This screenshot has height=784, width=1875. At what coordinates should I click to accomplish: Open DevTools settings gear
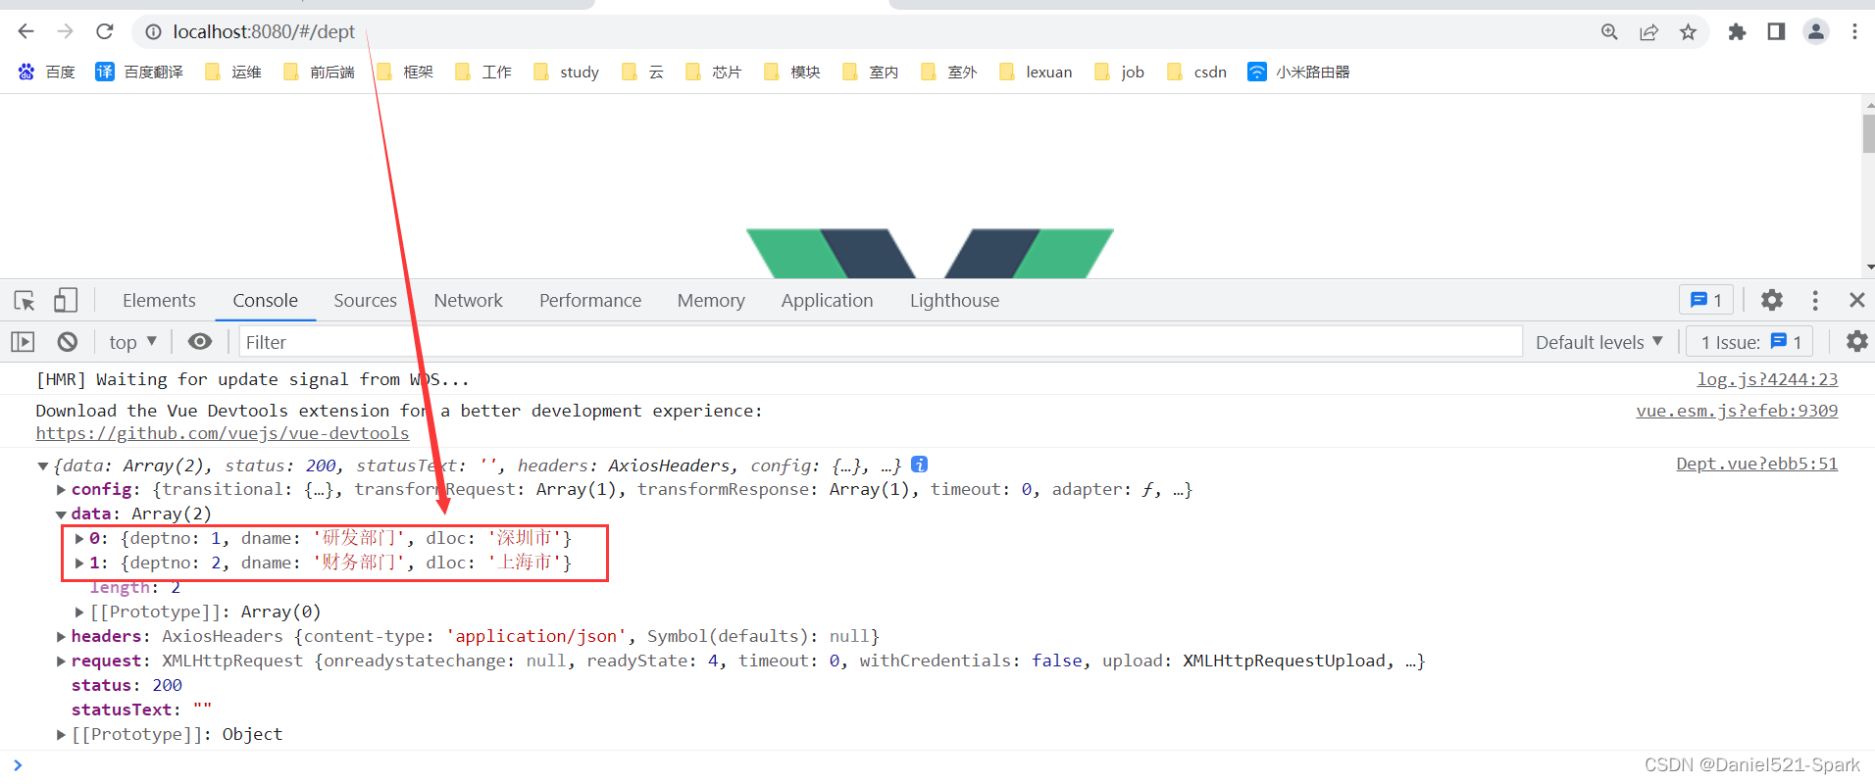(1771, 300)
